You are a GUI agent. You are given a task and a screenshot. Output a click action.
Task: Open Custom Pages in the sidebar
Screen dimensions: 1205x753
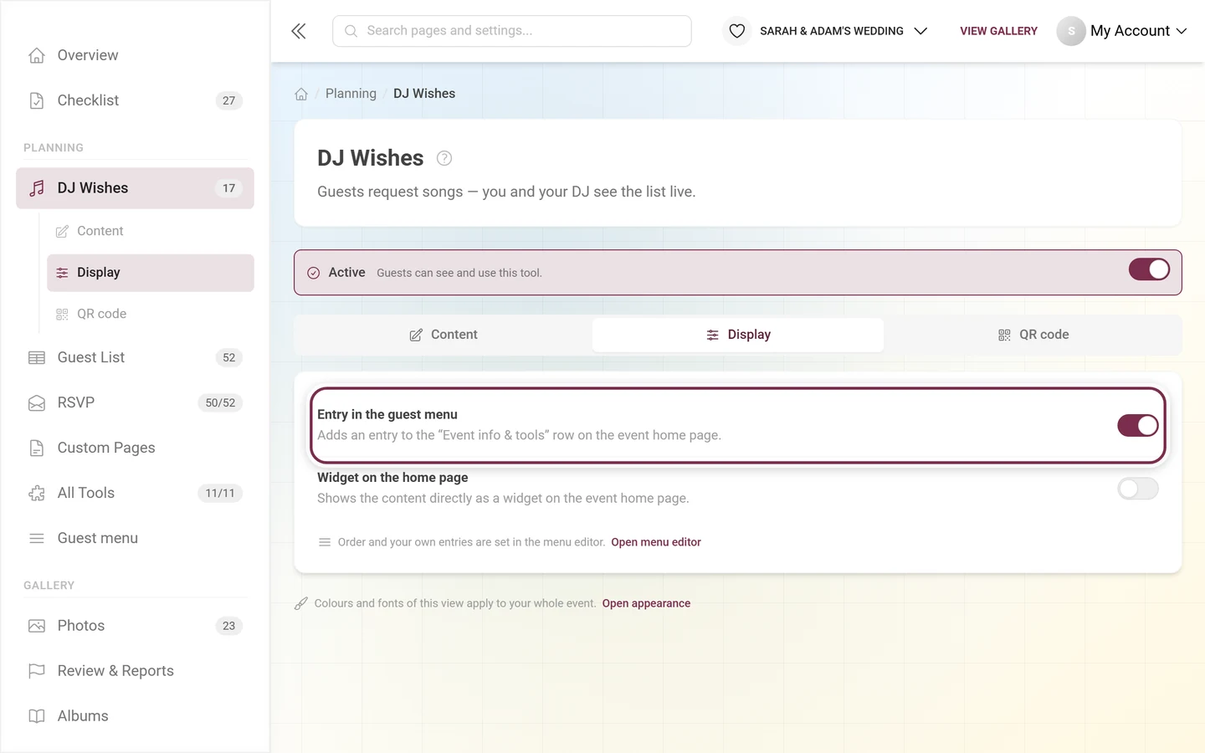point(135,448)
